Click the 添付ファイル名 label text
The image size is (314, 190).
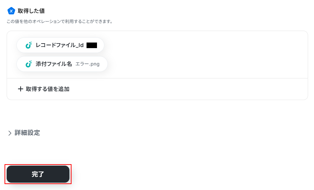click(54, 64)
